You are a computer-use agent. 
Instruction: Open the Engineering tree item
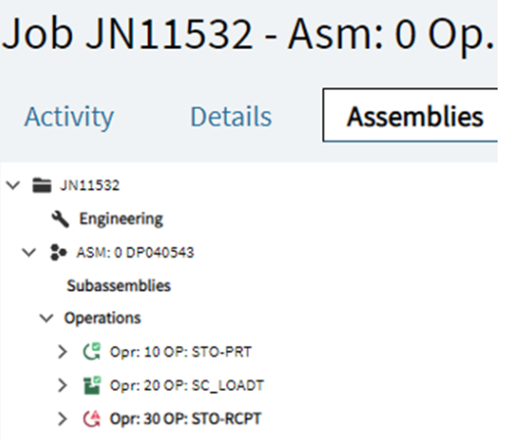click(121, 219)
